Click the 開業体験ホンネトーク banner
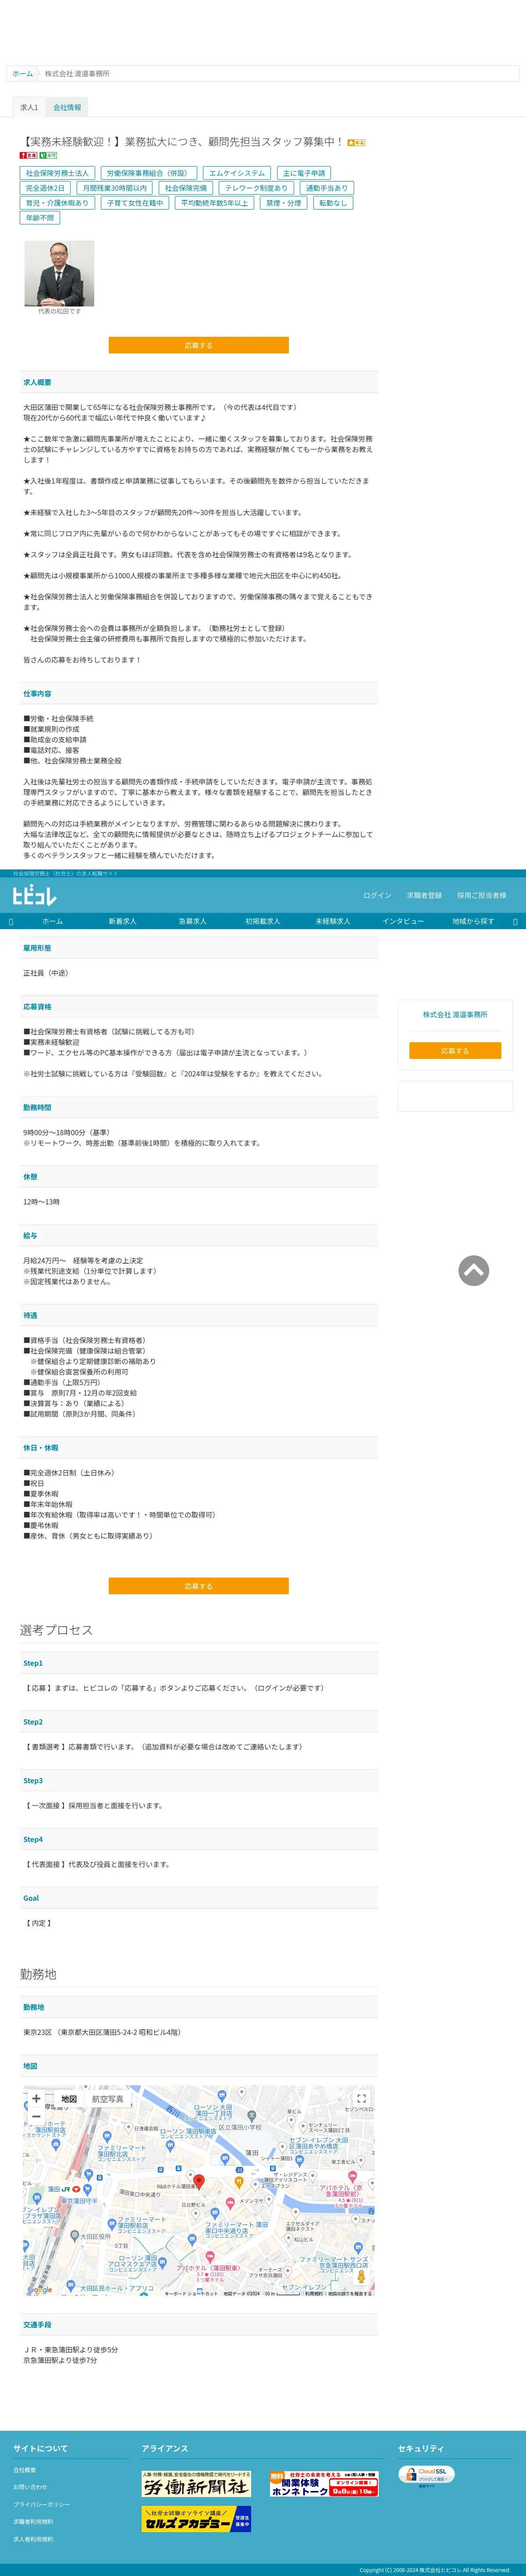Image resolution: width=526 pixels, height=2576 pixels. (x=324, y=2484)
